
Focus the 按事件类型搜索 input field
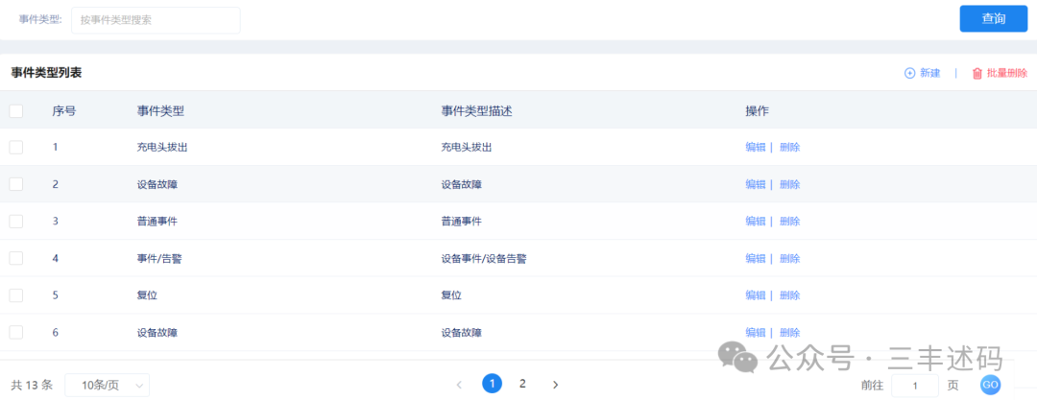click(x=156, y=20)
